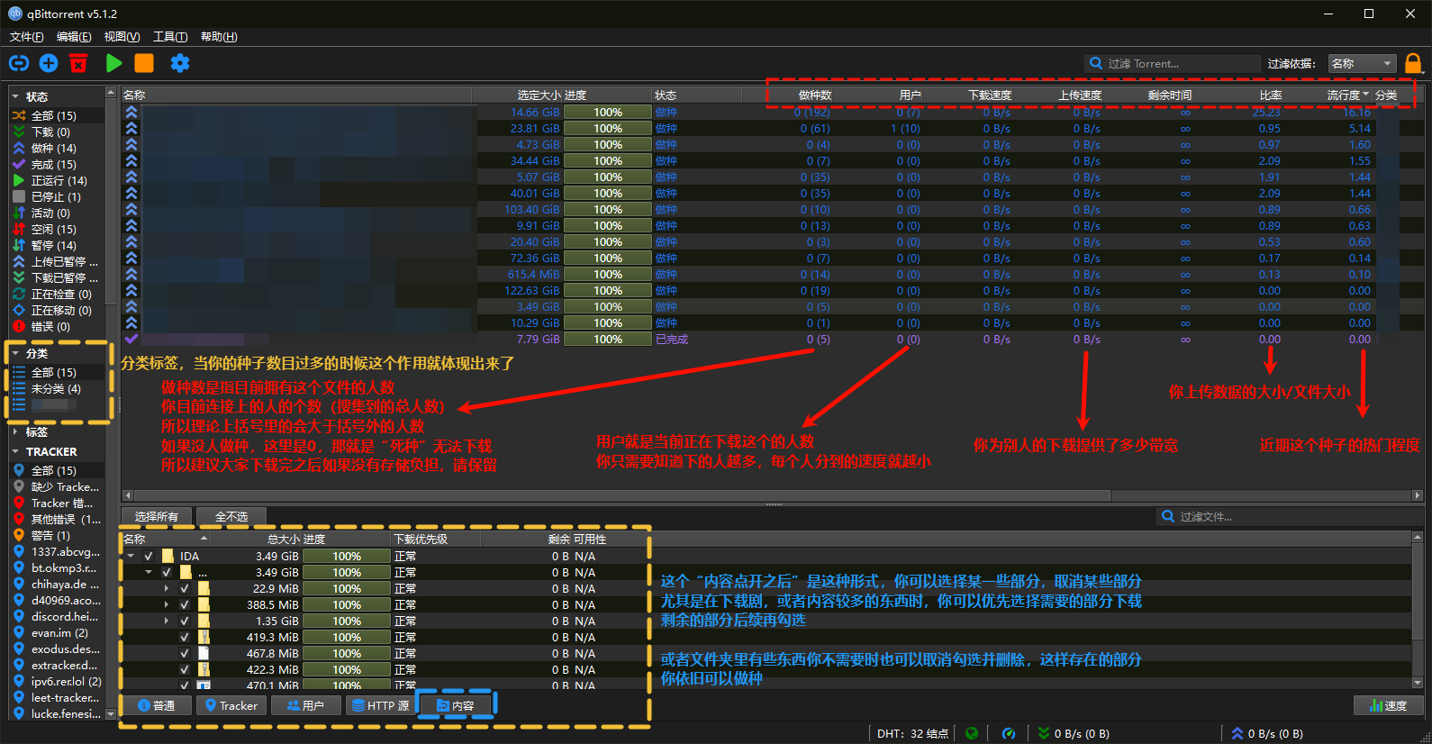Toggle checkbox for the 422.3 MiB file

pyautogui.click(x=185, y=669)
